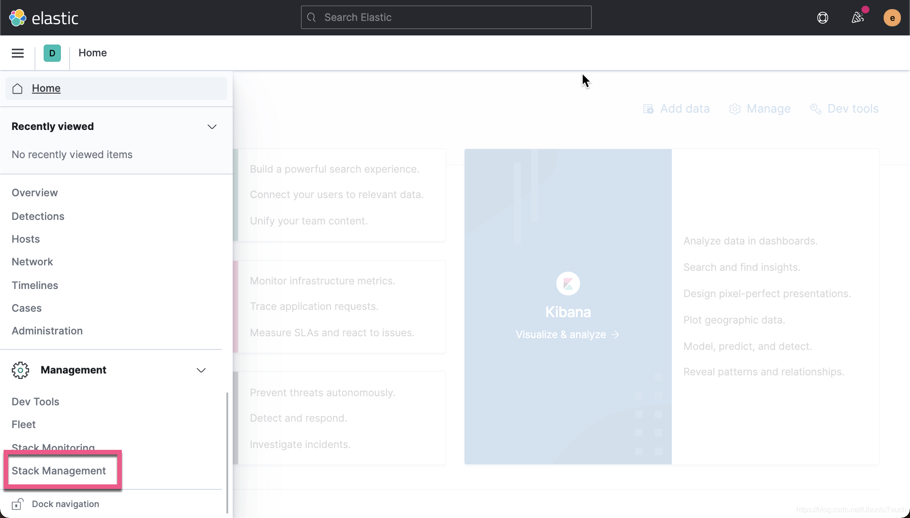Open the help menu icon

(822, 18)
